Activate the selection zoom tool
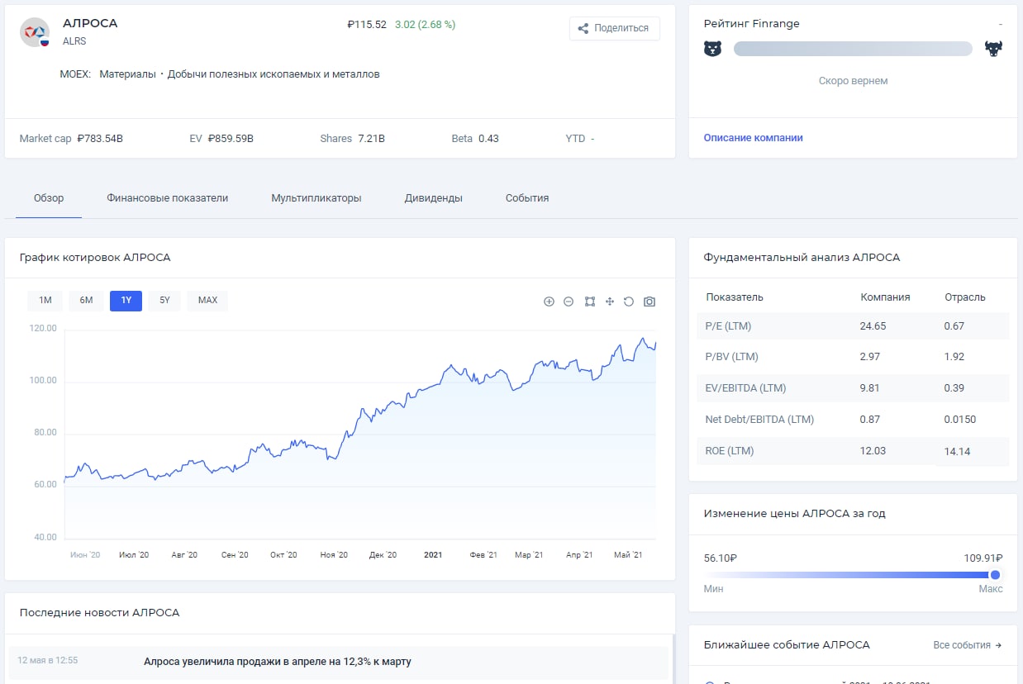1023x684 pixels. (x=589, y=302)
